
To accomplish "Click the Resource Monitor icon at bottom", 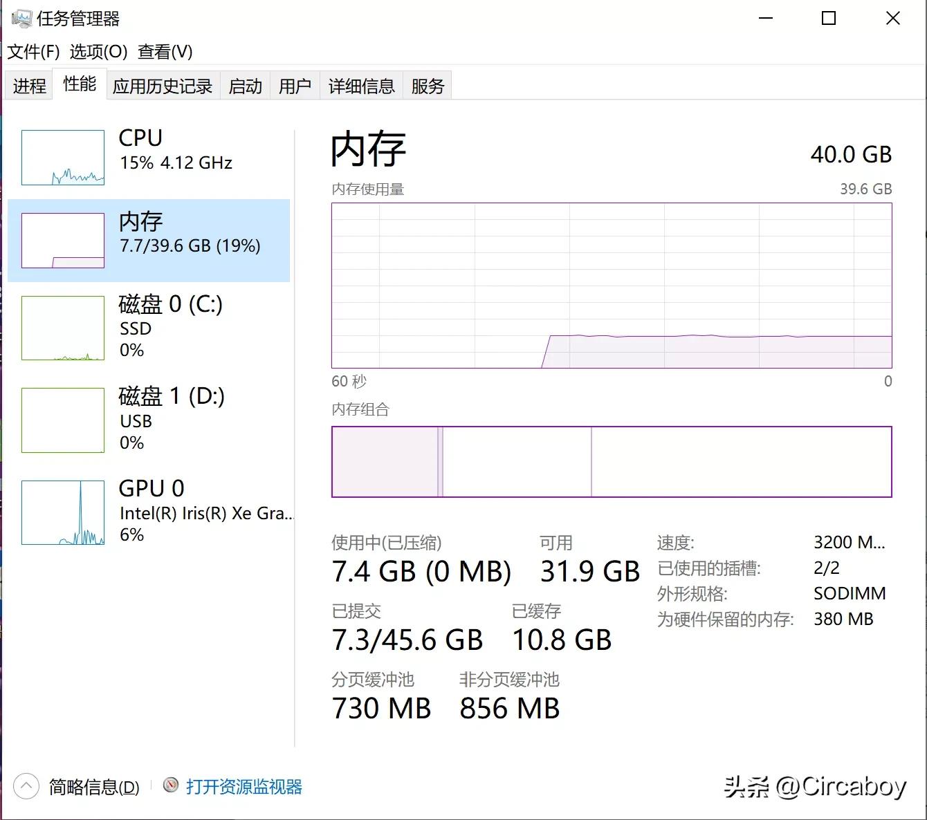I will (x=171, y=785).
